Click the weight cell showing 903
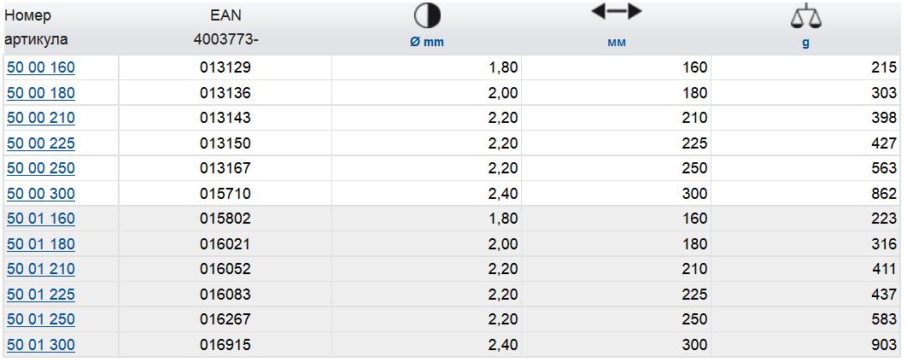This screenshot has width=907, height=362. pyautogui.click(x=884, y=345)
